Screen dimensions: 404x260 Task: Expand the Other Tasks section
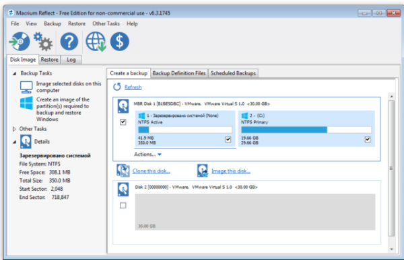[x=14, y=129]
